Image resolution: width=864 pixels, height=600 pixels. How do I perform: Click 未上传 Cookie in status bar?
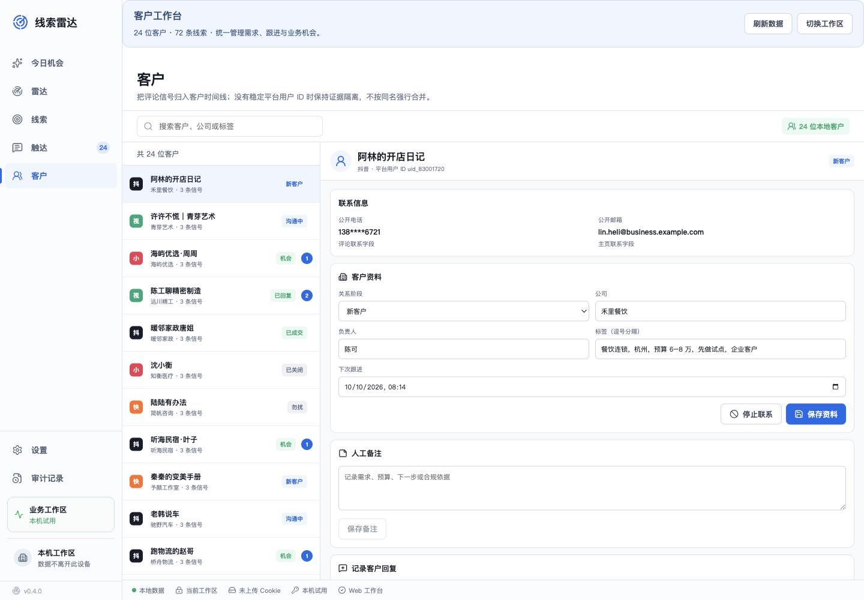[x=254, y=590]
